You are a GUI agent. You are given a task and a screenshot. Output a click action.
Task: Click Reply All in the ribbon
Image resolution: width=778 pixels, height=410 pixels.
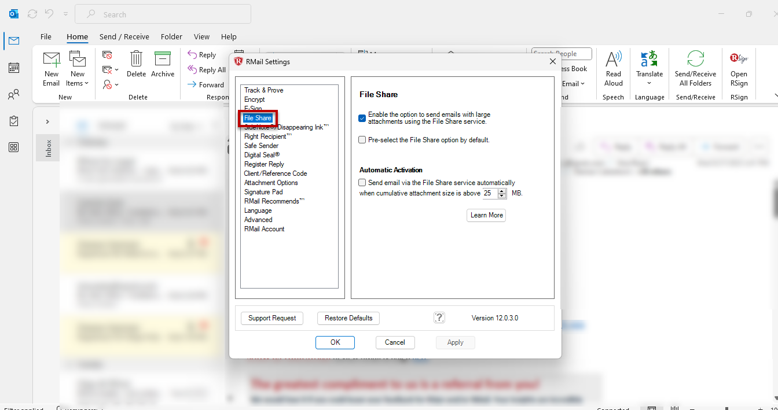click(207, 70)
